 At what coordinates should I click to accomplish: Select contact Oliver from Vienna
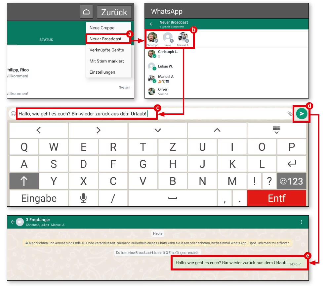(x=163, y=91)
